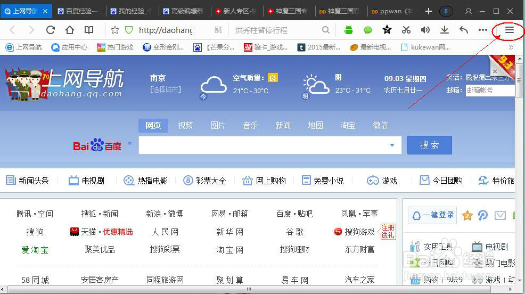Click the horizontal scrollbar at the bottom
The width and height of the screenshot is (525, 294).
click(249, 289)
